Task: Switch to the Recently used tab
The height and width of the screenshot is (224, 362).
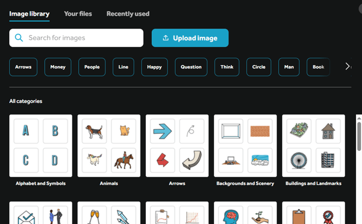Action: coord(128,13)
